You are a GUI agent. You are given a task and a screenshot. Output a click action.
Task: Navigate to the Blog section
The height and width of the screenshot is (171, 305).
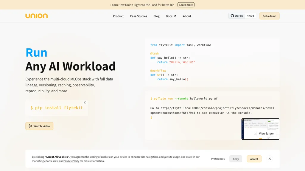coord(156,16)
